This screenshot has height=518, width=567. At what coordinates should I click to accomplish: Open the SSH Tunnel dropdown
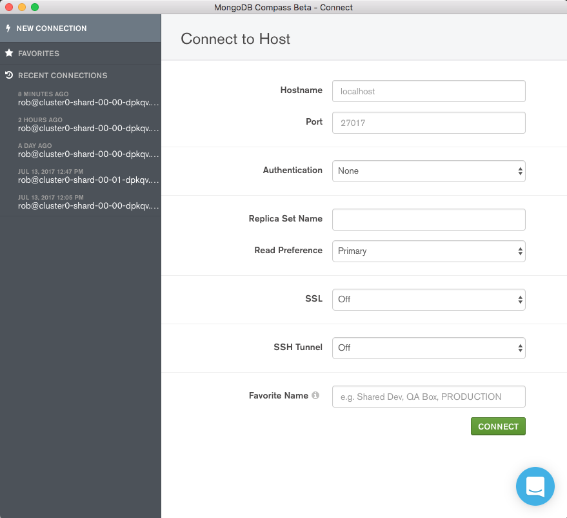pyautogui.click(x=428, y=347)
